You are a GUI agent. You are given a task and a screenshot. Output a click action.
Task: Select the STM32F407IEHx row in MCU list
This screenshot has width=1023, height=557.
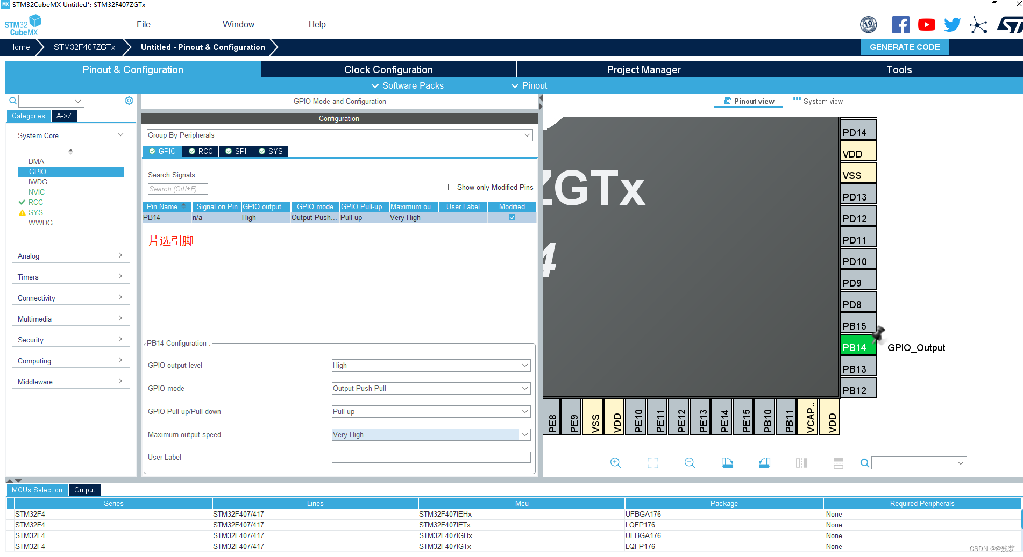(x=514, y=514)
